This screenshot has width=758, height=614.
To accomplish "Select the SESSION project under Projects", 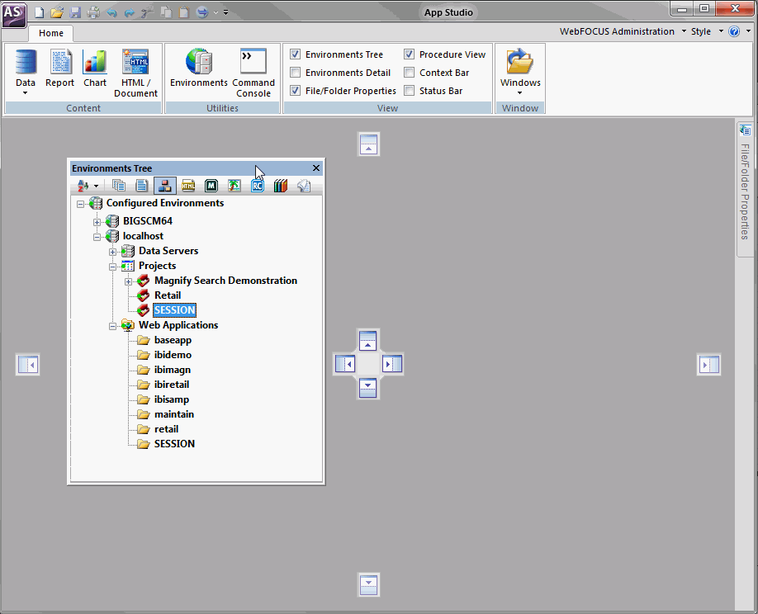I will pos(174,310).
